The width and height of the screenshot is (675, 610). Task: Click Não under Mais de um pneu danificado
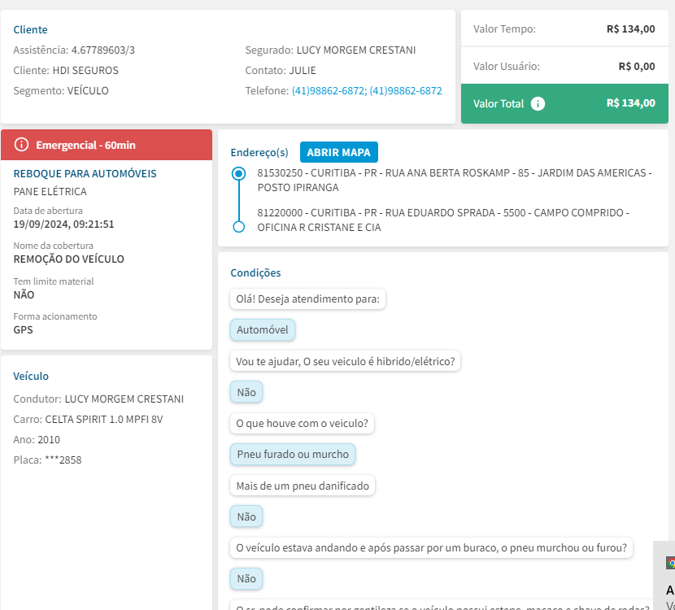(x=246, y=516)
